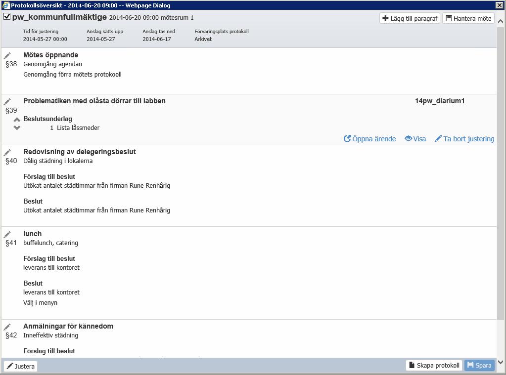This screenshot has height=375, width=506.
Task: Click the '2014-05-27' date under Anslag sätts upp
Action: [101, 39]
